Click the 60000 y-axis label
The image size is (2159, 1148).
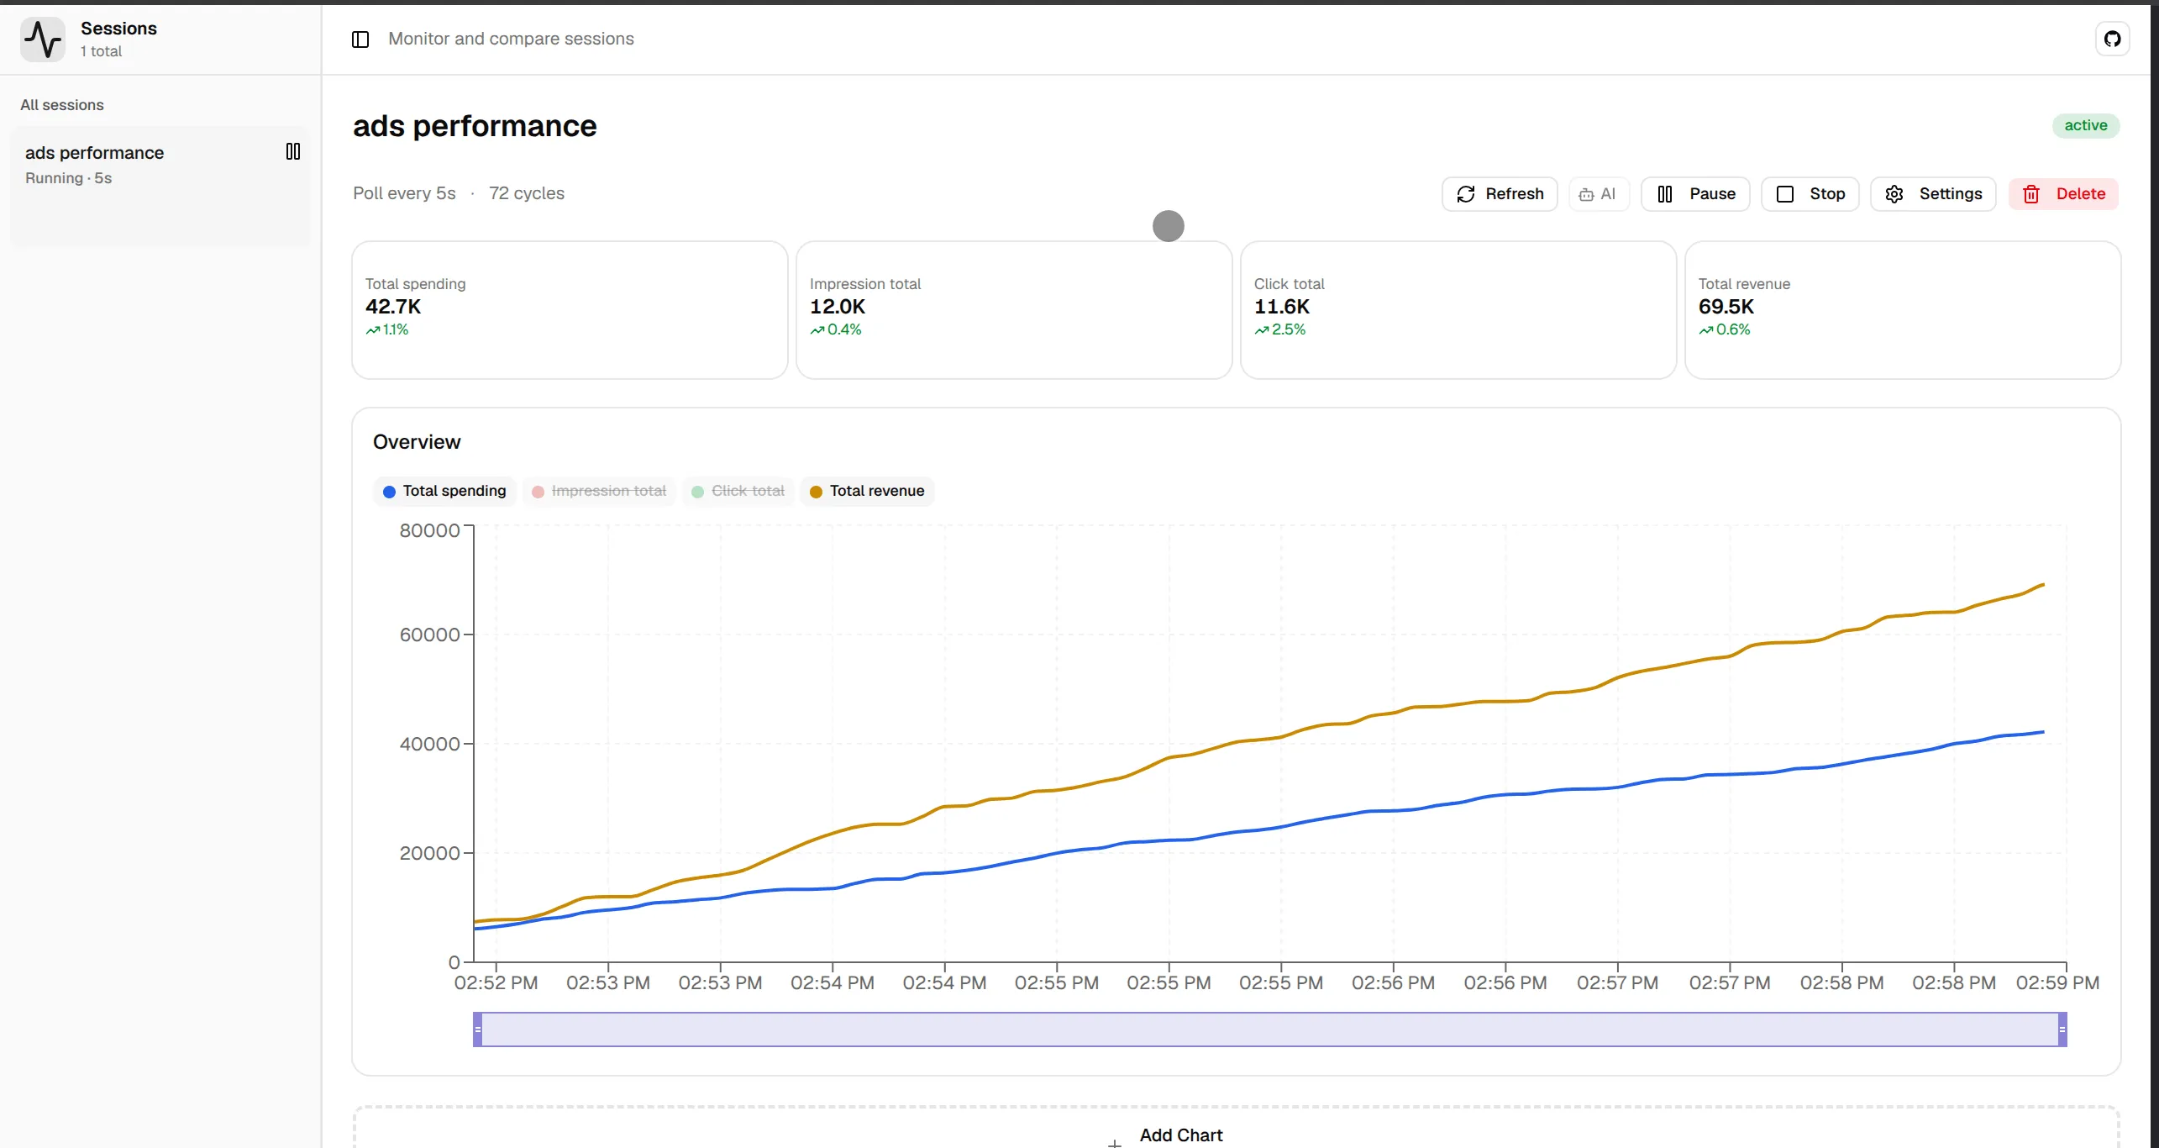click(429, 635)
